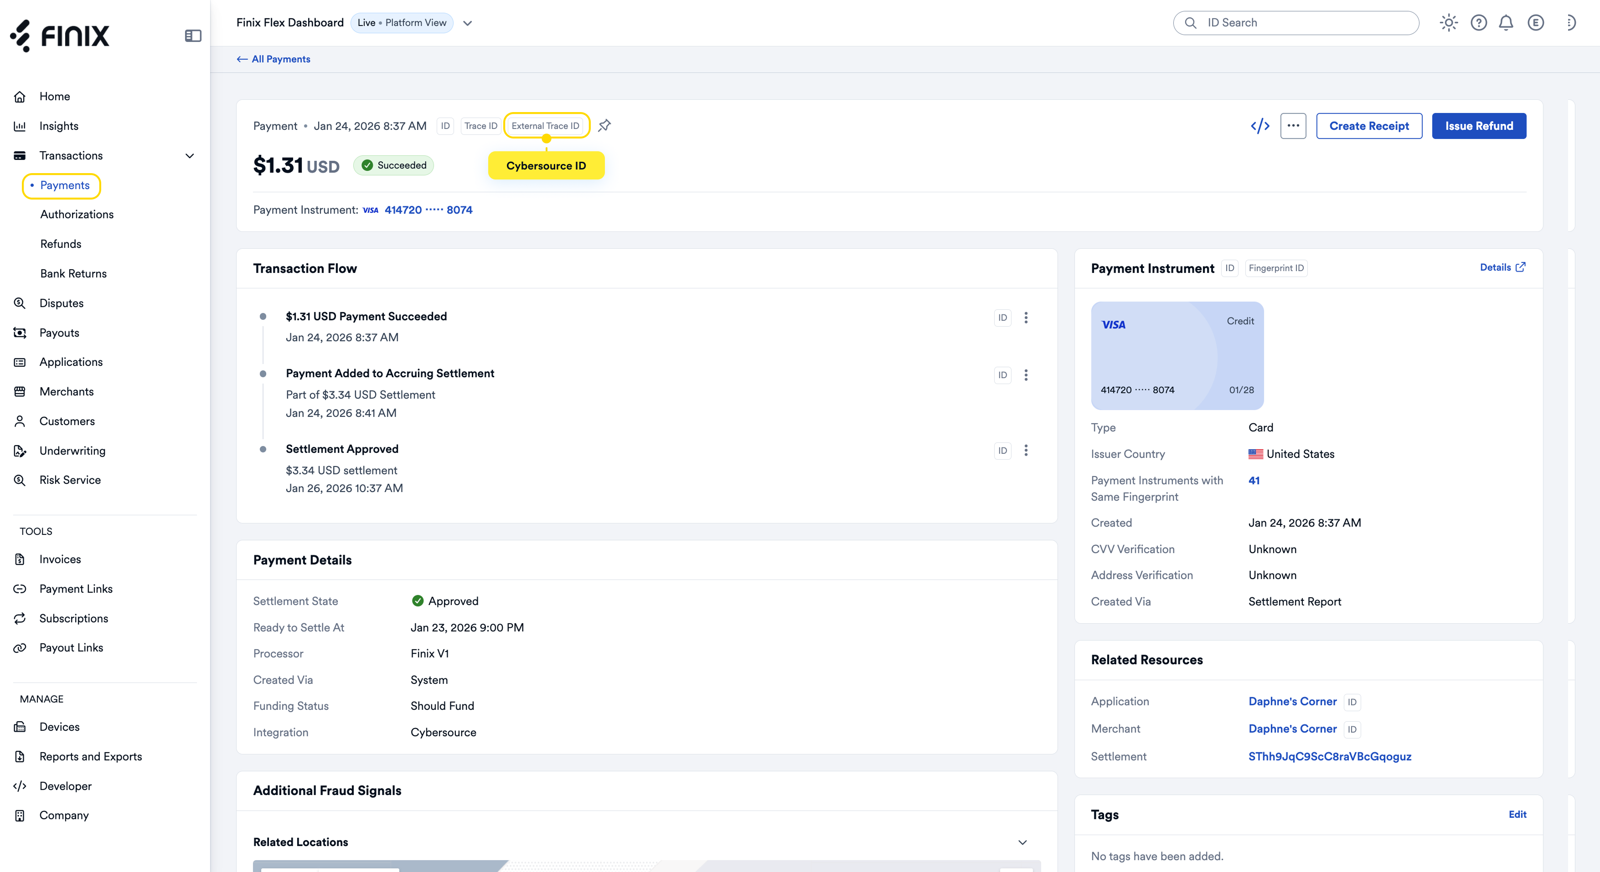
Task: Open the help question mark icon
Action: 1478,23
